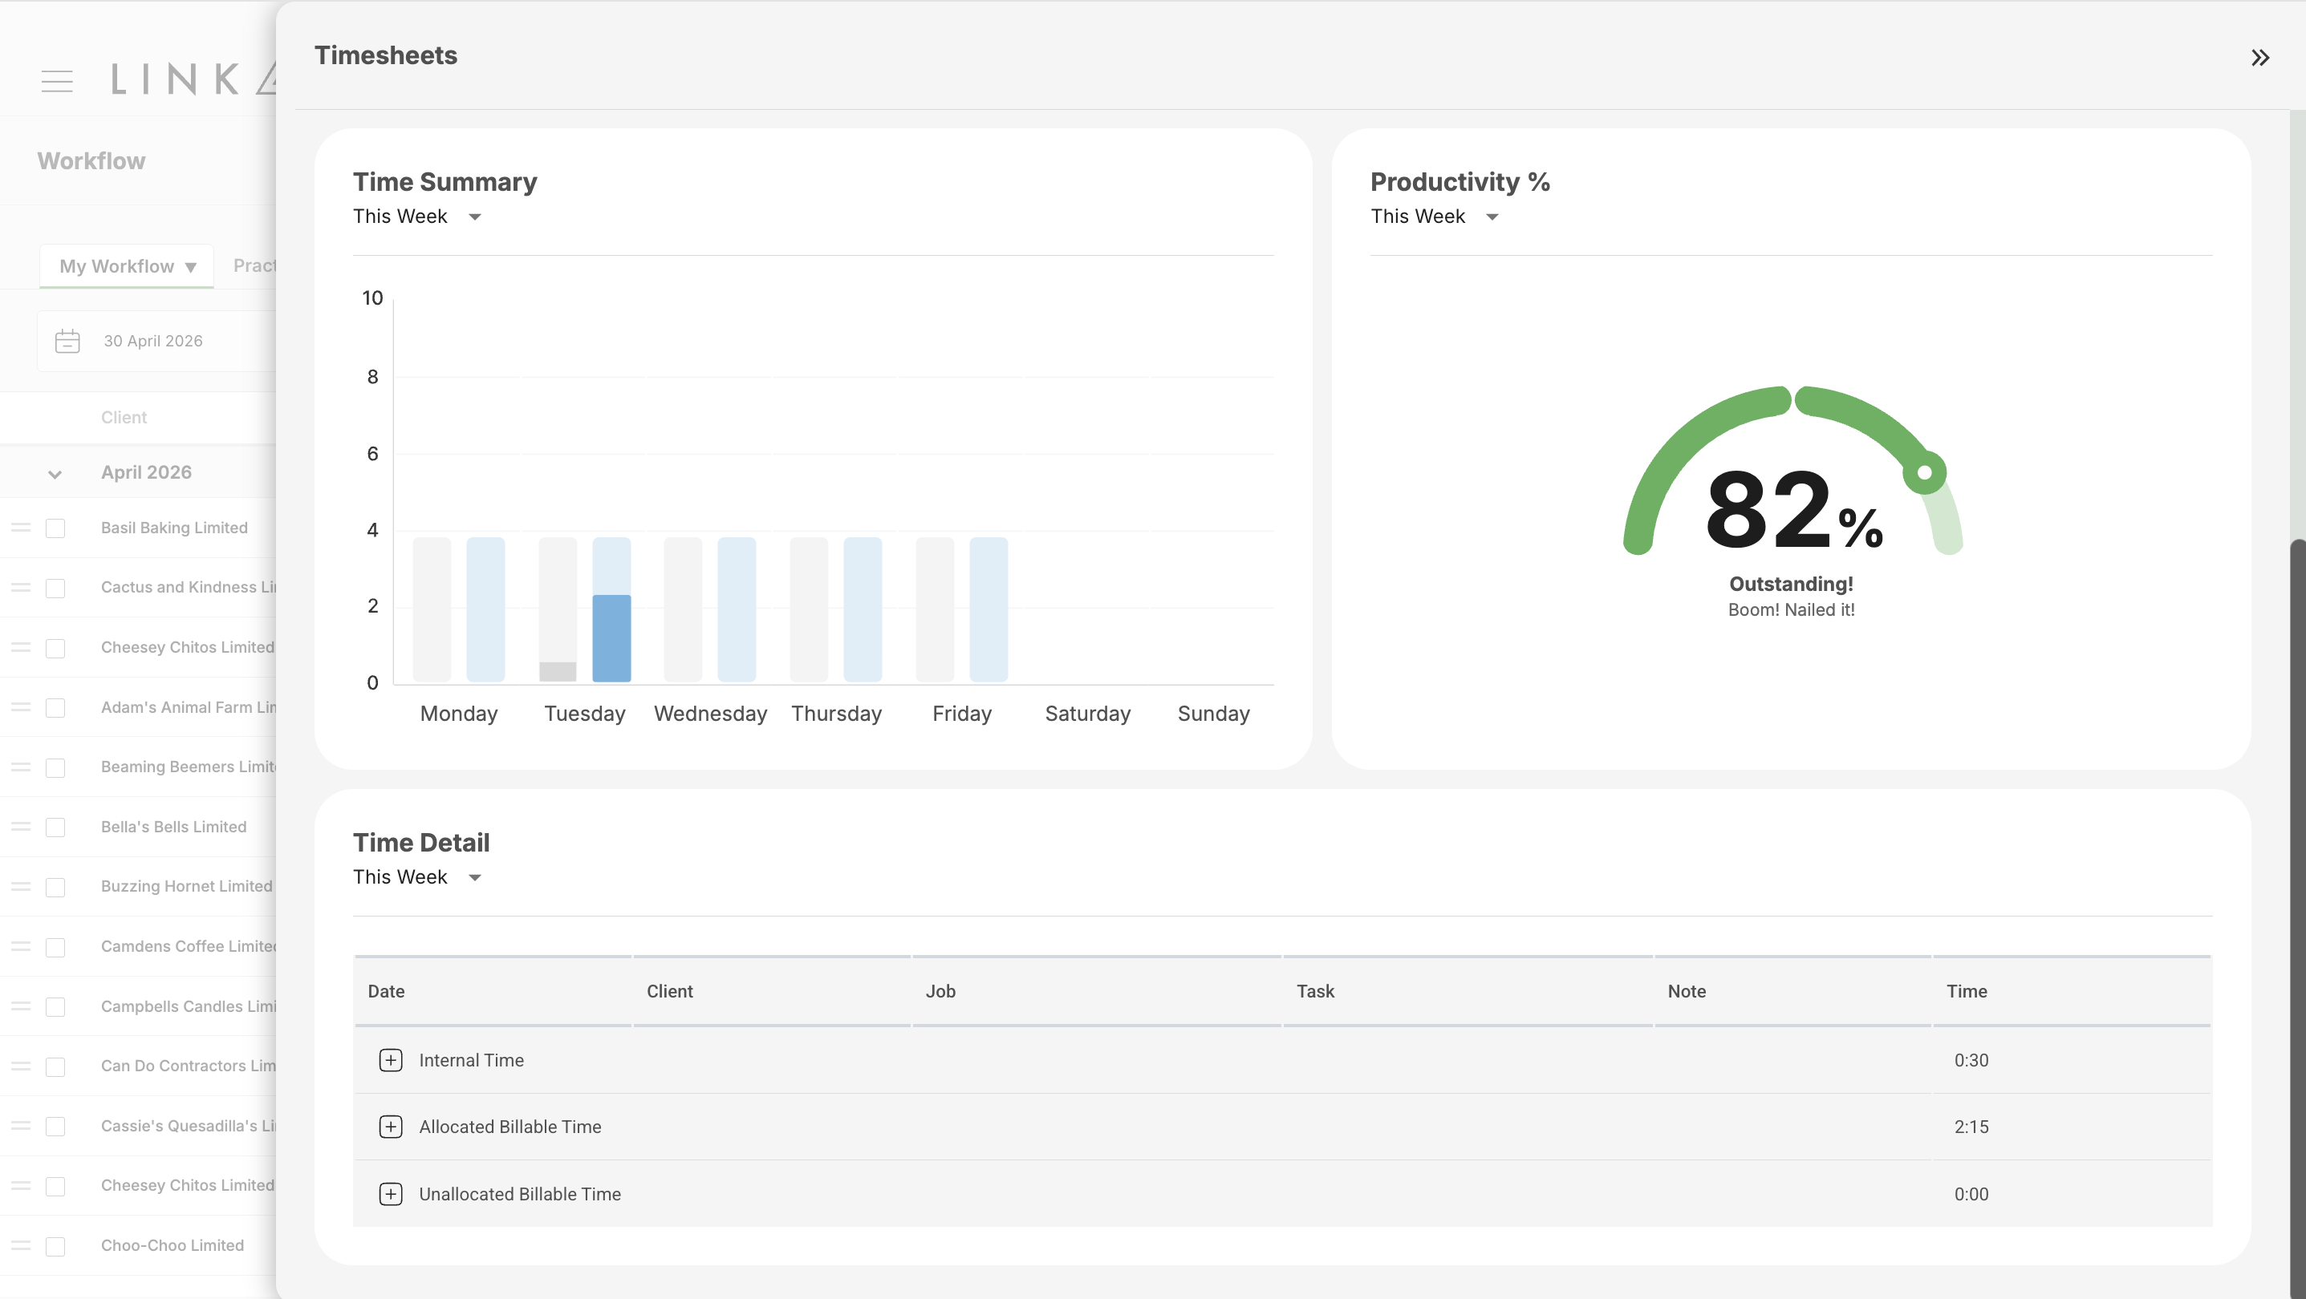The image size is (2306, 1299).
Task: Tick the Buzzing Hornet Limited checkbox
Action: [55, 887]
